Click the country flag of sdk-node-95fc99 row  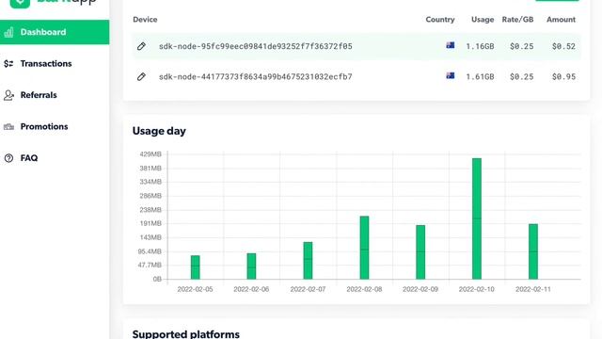[x=451, y=45]
